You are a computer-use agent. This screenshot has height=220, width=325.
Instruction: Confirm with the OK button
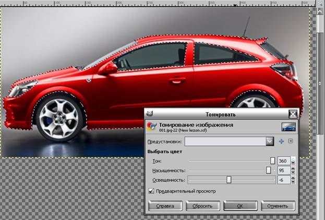240,206
